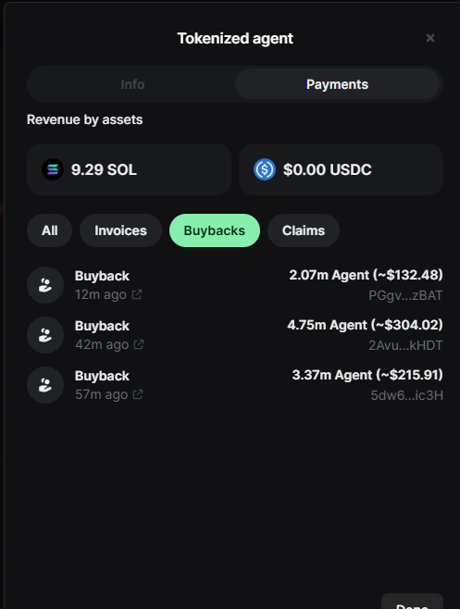Select the Buybacks filter chip
Screen dimensions: 460x609
(x=215, y=230)
